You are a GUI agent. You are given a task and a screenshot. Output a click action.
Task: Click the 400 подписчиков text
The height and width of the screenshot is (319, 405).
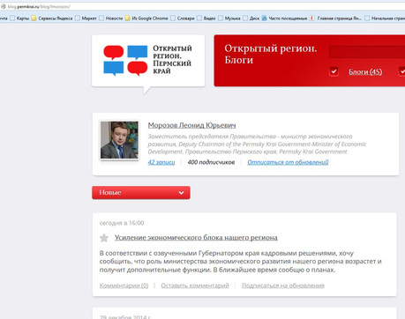point(211,162)
